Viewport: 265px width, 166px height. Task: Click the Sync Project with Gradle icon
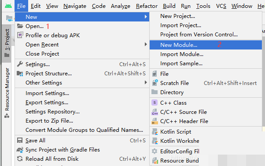pos(20,150)
